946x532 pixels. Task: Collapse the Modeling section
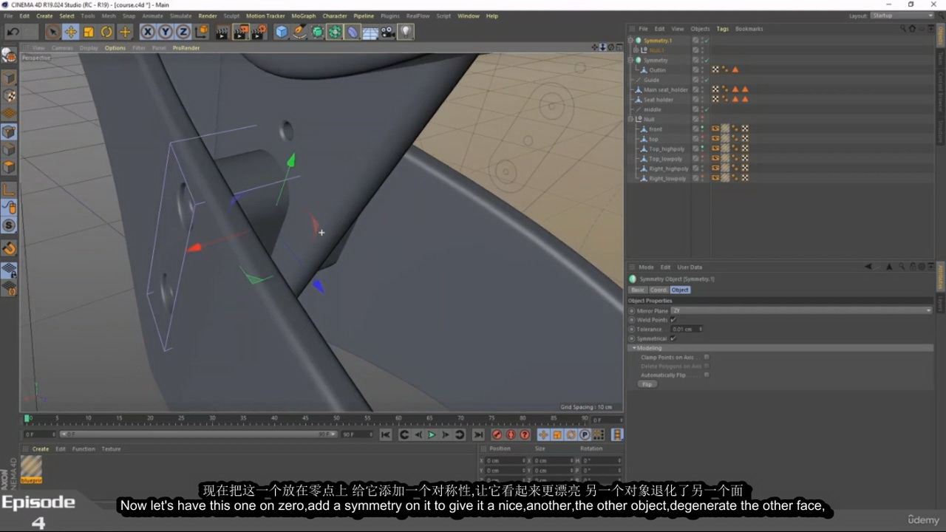click(x=634, y=348)
